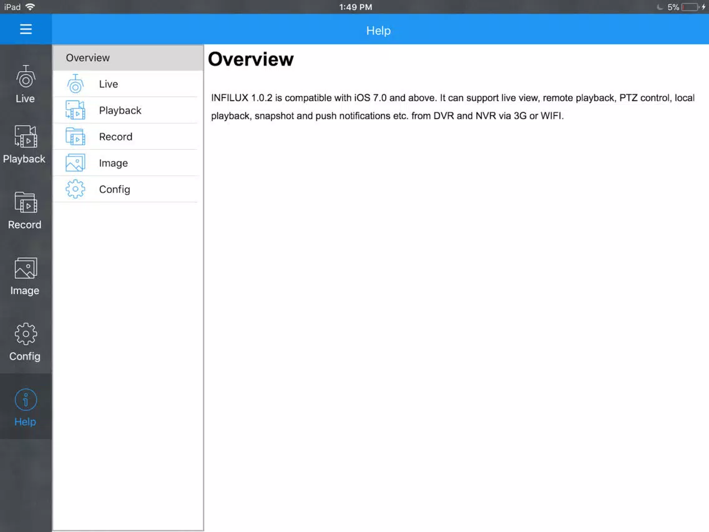Open the Record help topic
709x532 pixels.
128,136
